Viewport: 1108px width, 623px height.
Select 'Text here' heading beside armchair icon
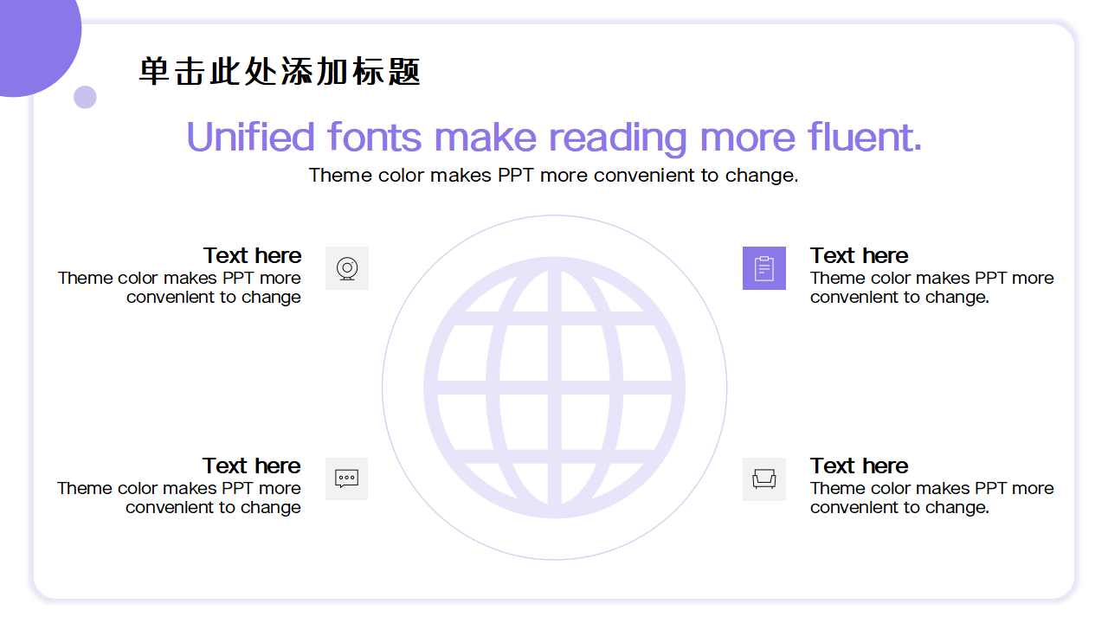pos(860,466)
